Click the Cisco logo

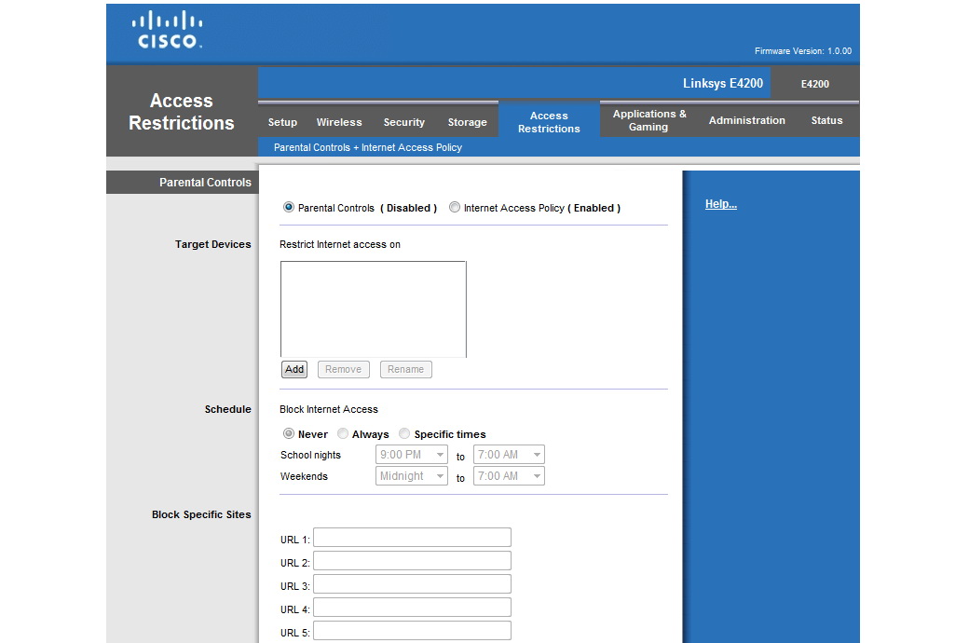[168, 30]
